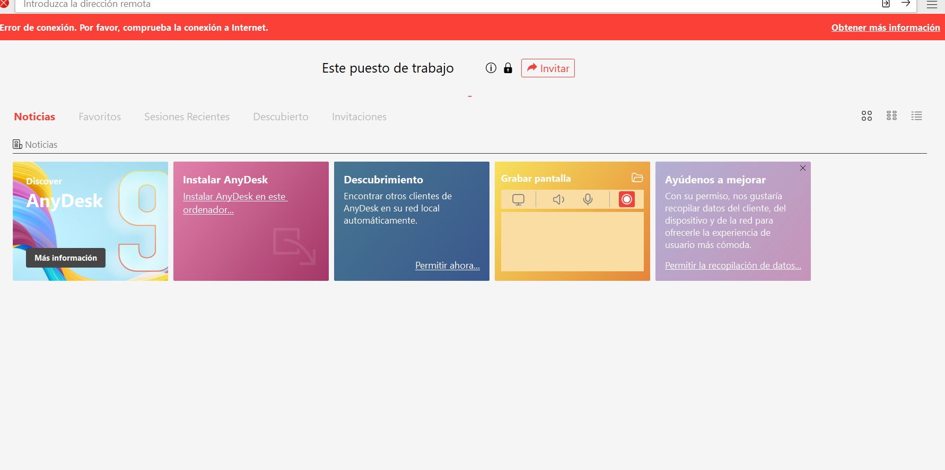Open the hamburger main menu
Screen dimensions: 945x470
pos(932,4)
